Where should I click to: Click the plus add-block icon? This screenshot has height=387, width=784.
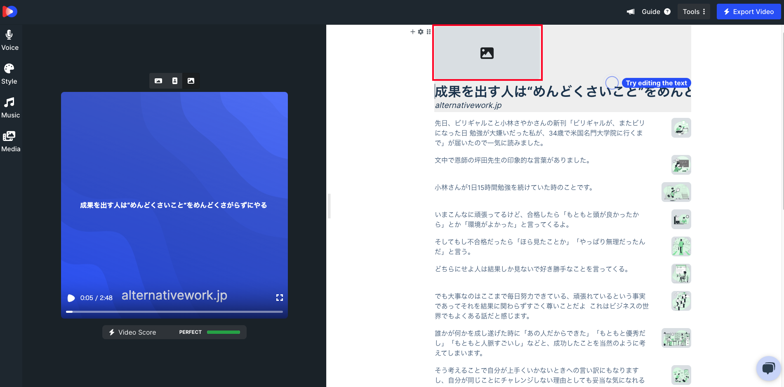[412, 32]
